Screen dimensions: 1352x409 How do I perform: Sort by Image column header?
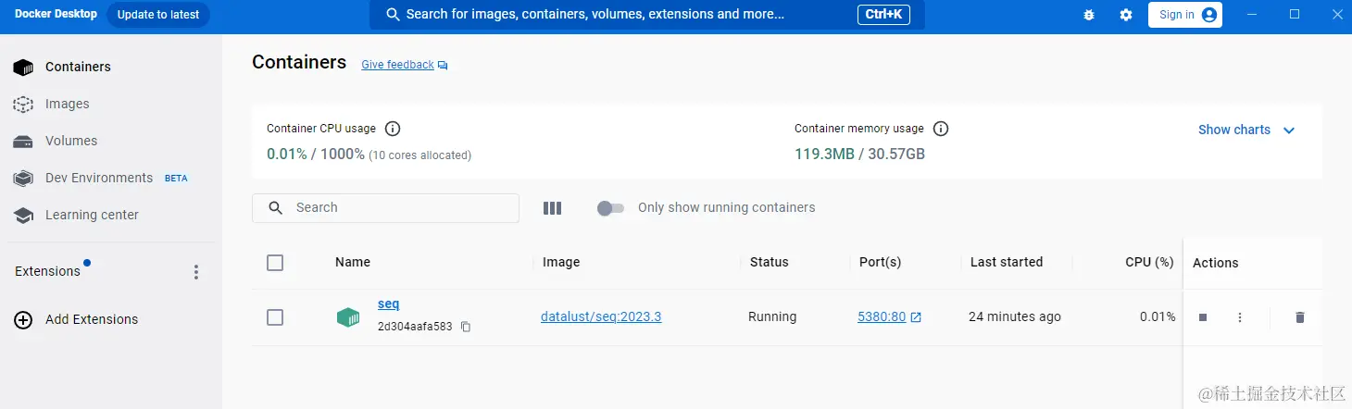click(561, 262)
